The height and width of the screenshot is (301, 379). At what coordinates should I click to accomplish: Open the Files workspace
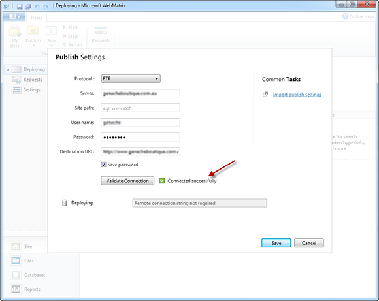[22, 261]
